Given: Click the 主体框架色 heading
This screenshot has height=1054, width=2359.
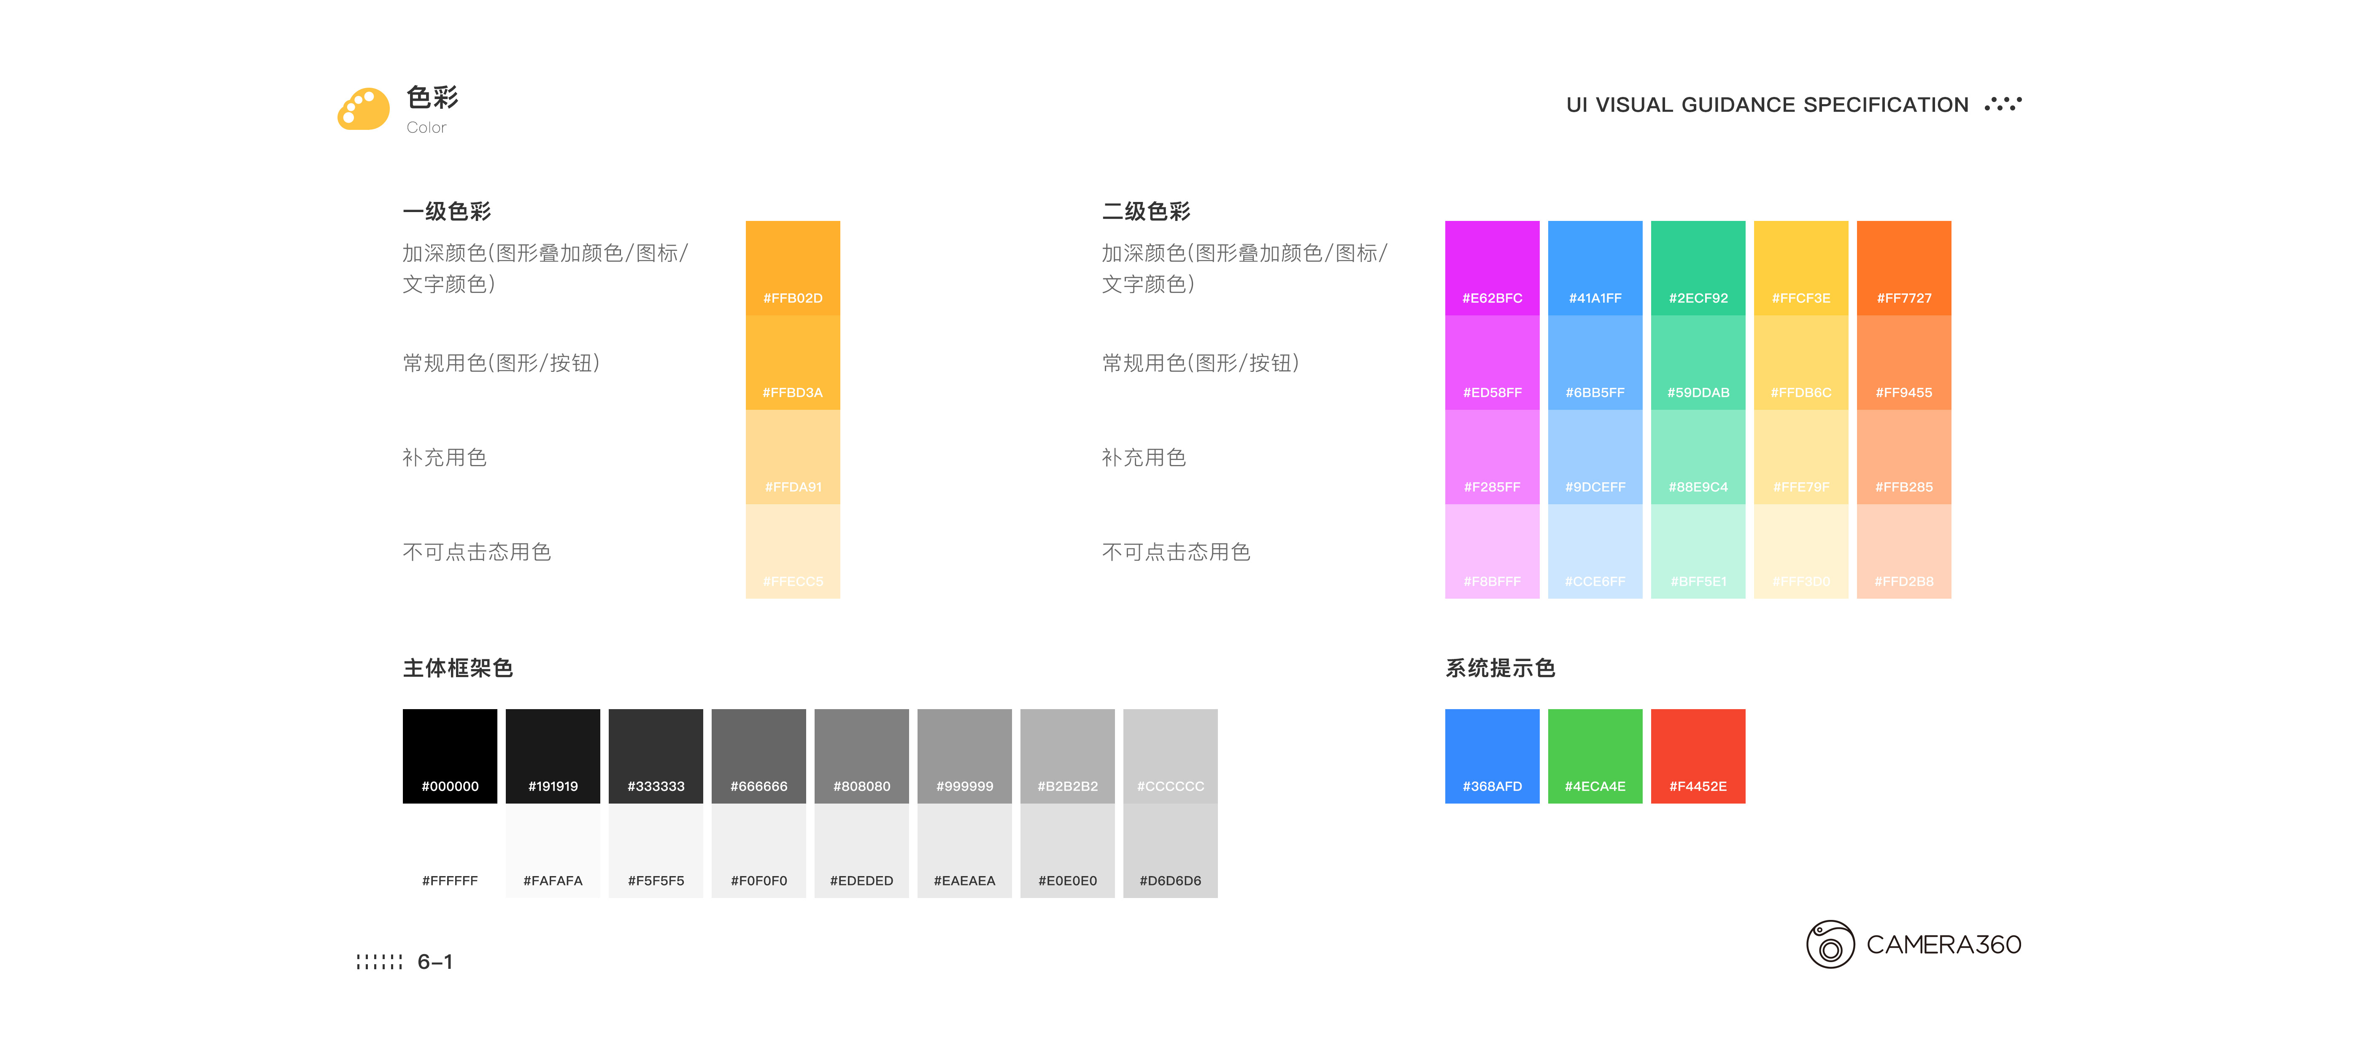Looking at the screenshot, I should pos(458,668).
